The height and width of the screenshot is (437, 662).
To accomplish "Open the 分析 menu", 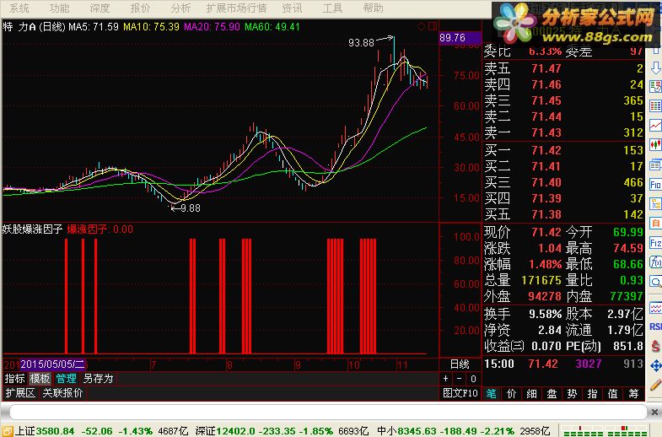I will coord(180,8).
